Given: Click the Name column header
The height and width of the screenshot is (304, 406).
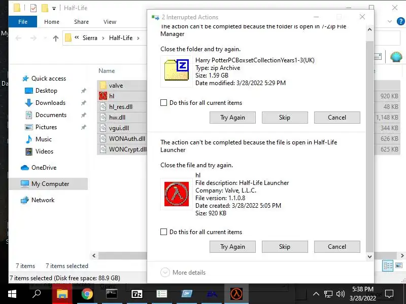Looking at the screenshot, I should click(x=107, y=71).
